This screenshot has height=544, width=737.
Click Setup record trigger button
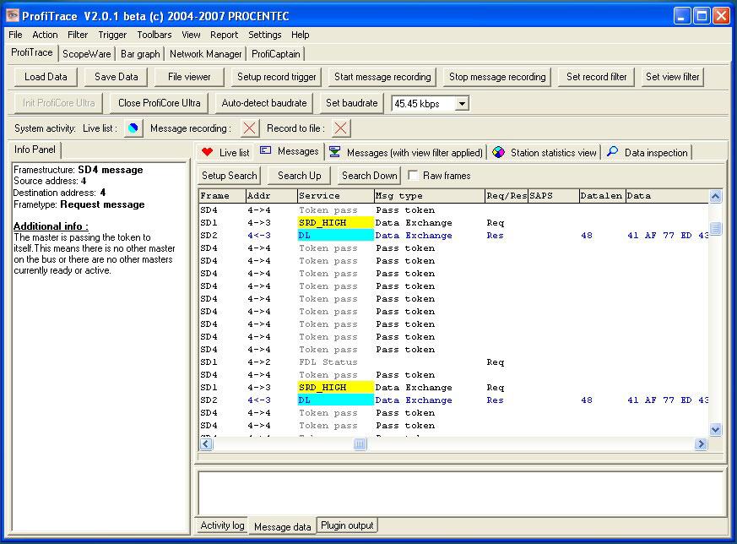pos(276,77)
